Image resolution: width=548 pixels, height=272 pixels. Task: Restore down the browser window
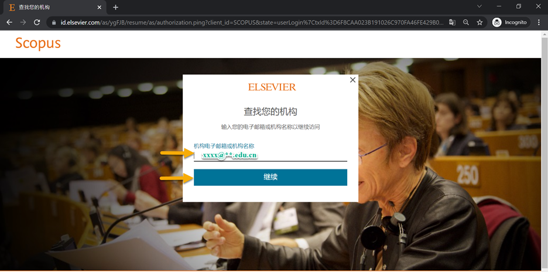[x=519, y=6]
